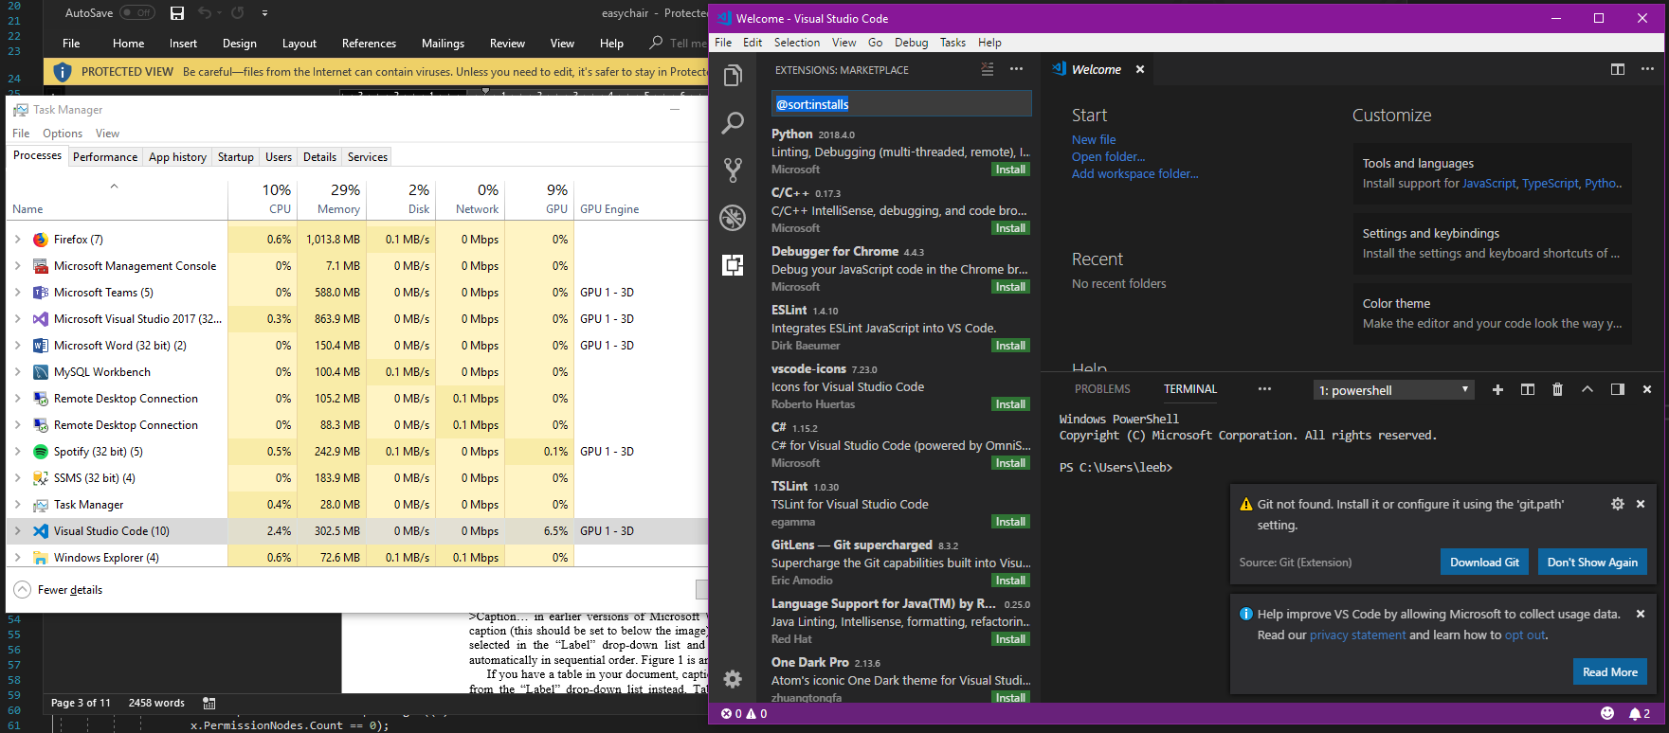Open the Debug view in VS Code
Screen dimensions: 1669x733
733,218
